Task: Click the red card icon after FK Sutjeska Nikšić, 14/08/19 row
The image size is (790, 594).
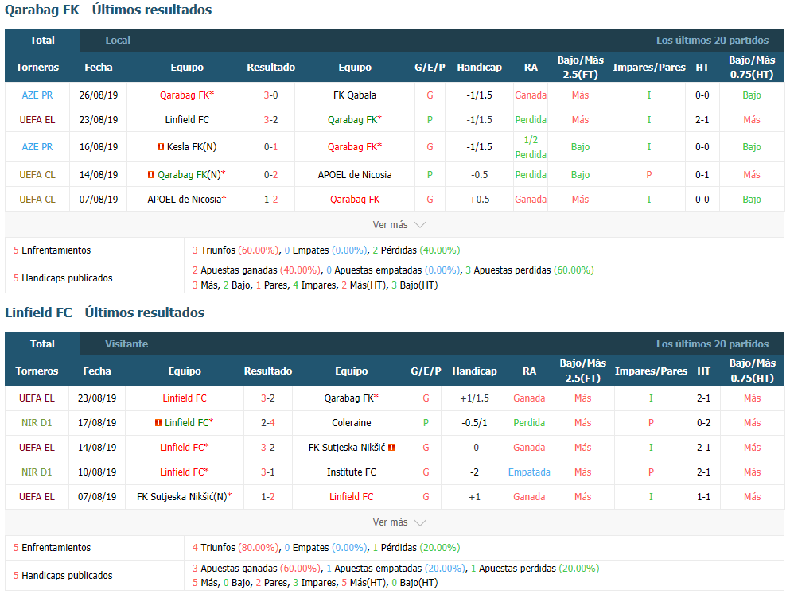Action: (391, 448)
